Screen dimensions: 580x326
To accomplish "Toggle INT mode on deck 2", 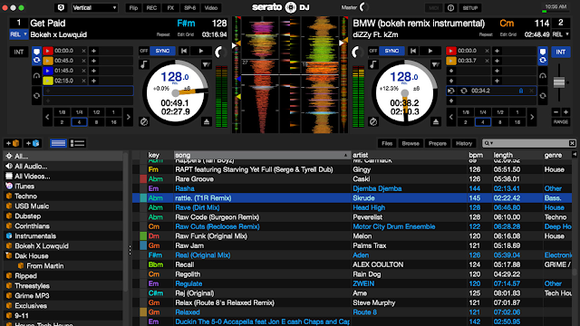I will [x=560, y=53].
